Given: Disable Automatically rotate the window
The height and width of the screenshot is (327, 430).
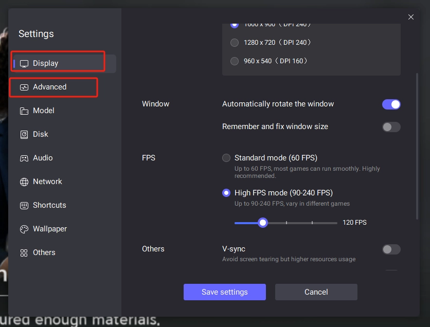Looking at the screenshot, I should tap(391, 104).
